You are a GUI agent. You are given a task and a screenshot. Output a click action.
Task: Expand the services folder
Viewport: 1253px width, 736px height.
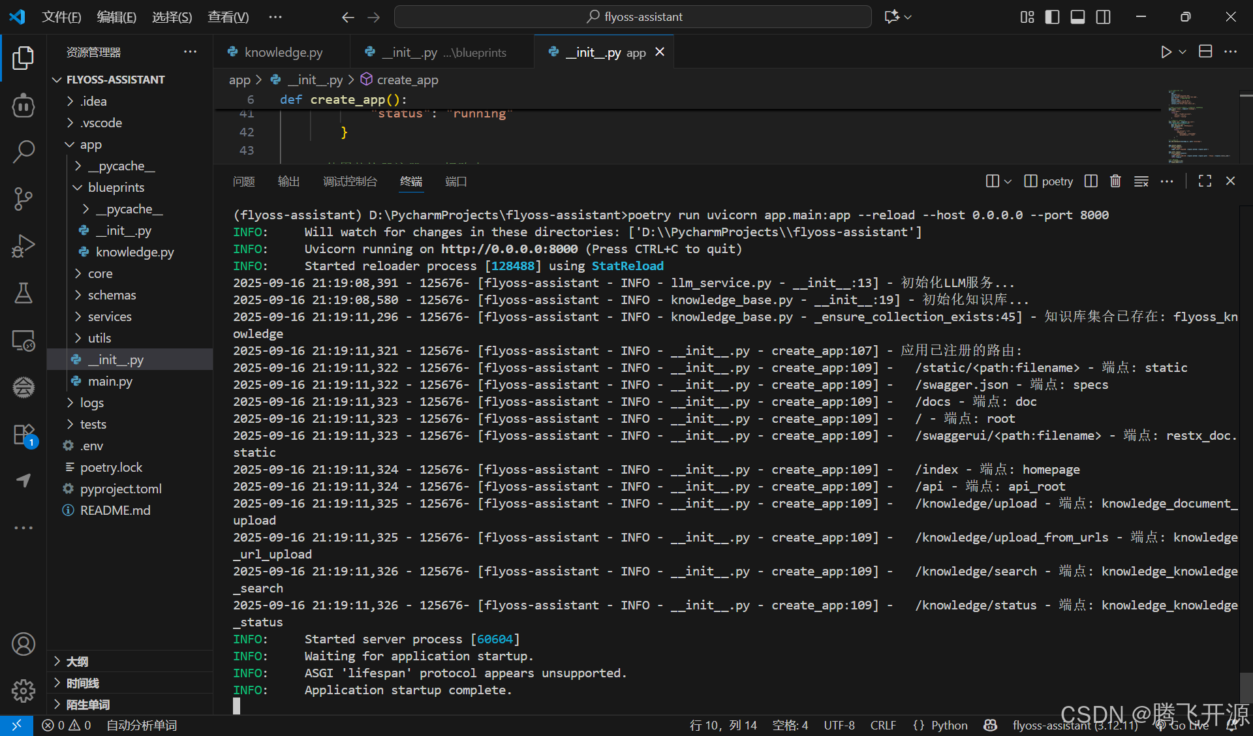click(110, 316)
